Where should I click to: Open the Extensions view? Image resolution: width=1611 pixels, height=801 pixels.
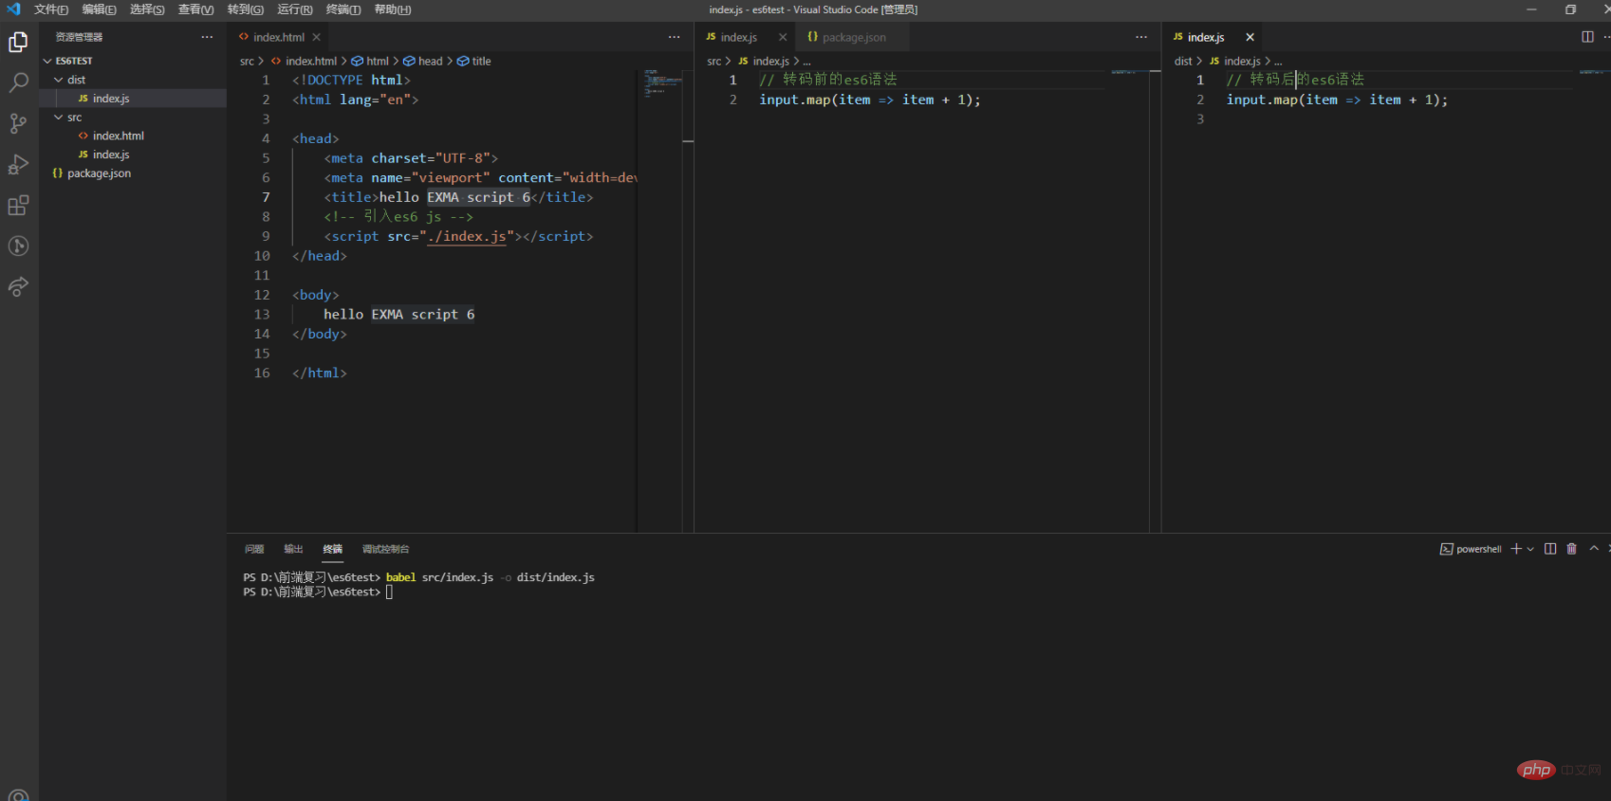(18, 206)
